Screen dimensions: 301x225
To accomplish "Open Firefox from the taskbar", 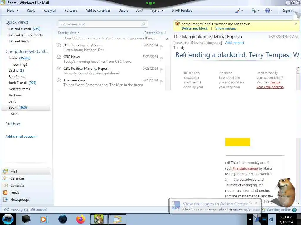I will click(x=81, y=219).
